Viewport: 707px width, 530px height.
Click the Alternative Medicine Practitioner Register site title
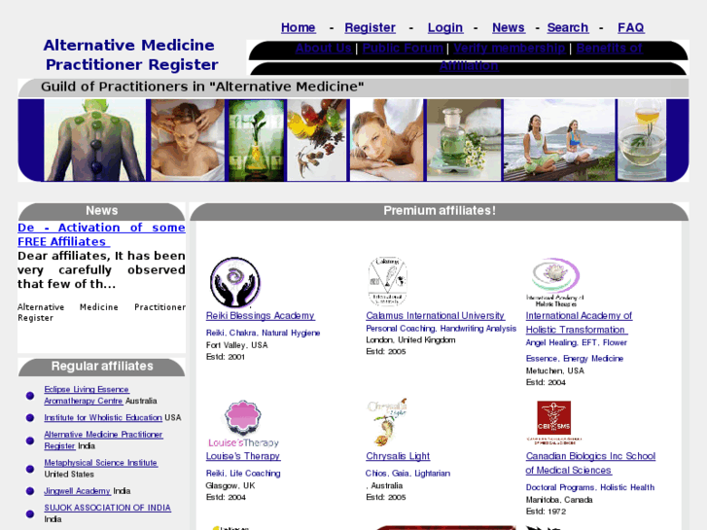pyautogui.click(x=130, y=55)
